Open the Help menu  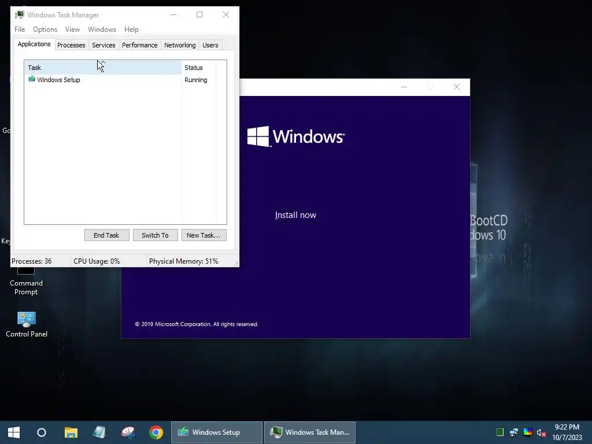coord(131,29)
